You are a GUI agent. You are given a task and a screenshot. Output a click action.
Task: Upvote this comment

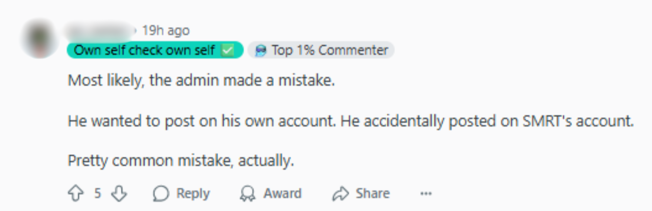[x=76, y=194]
